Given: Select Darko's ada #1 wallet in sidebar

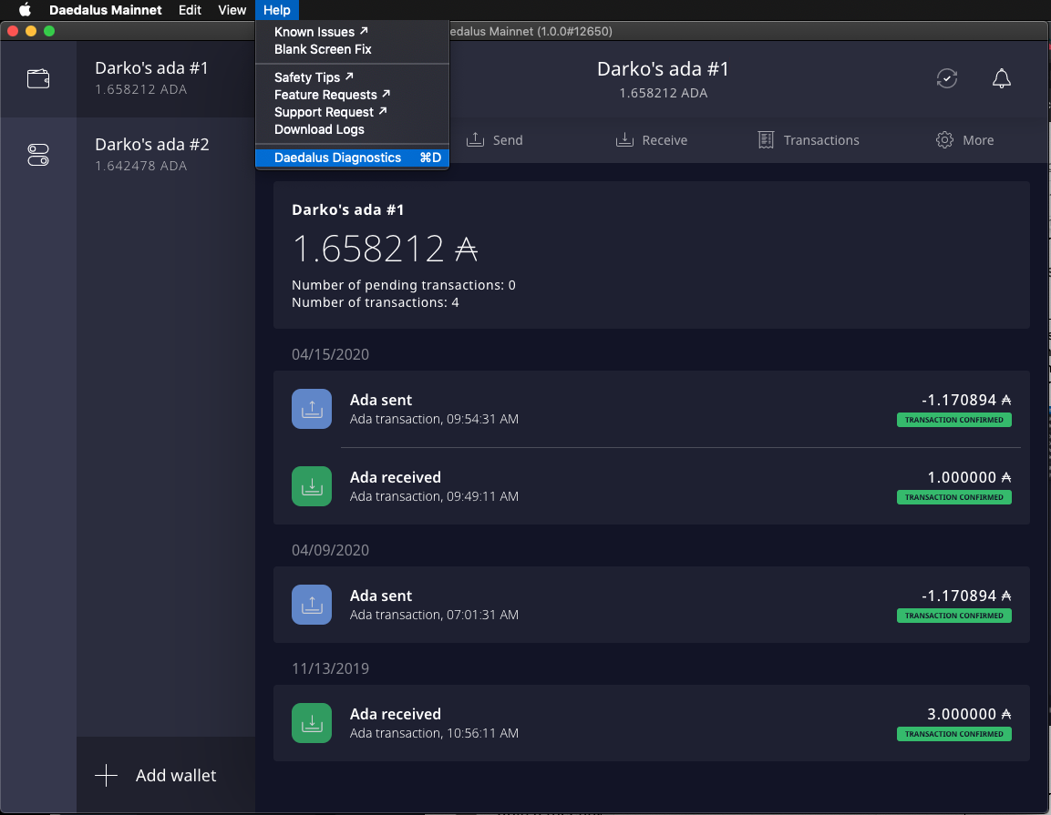Looking at the screenshot, I should tap(166, 78).
